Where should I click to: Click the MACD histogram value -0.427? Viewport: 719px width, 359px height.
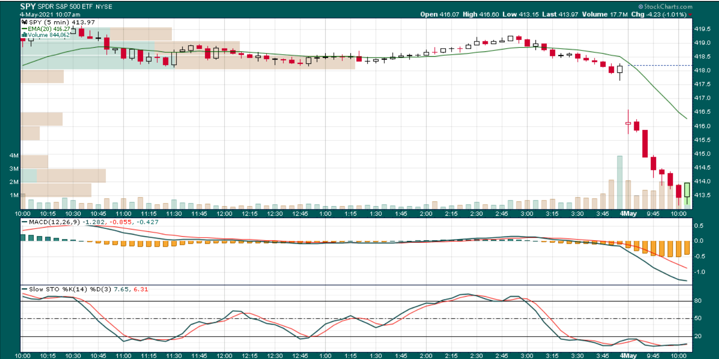click(x=147, y=222)
